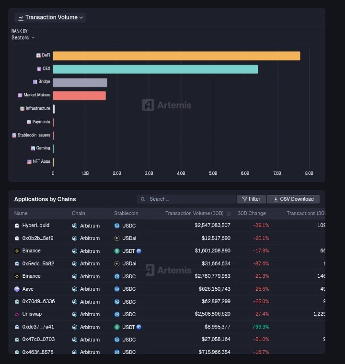Select the $2,547,083,507 volume cell
Viewport: 345px width, 364px height.
212,225
